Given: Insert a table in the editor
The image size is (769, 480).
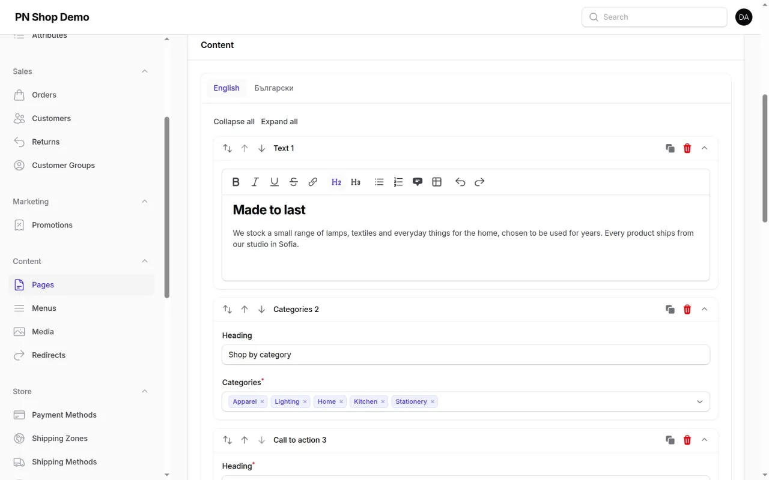Looking at the screenshot, I should tap(437, 182).
